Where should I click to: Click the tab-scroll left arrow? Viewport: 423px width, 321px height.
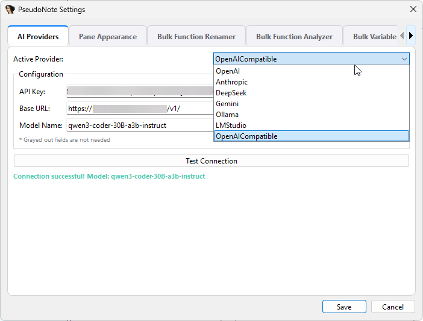point(402,36)
